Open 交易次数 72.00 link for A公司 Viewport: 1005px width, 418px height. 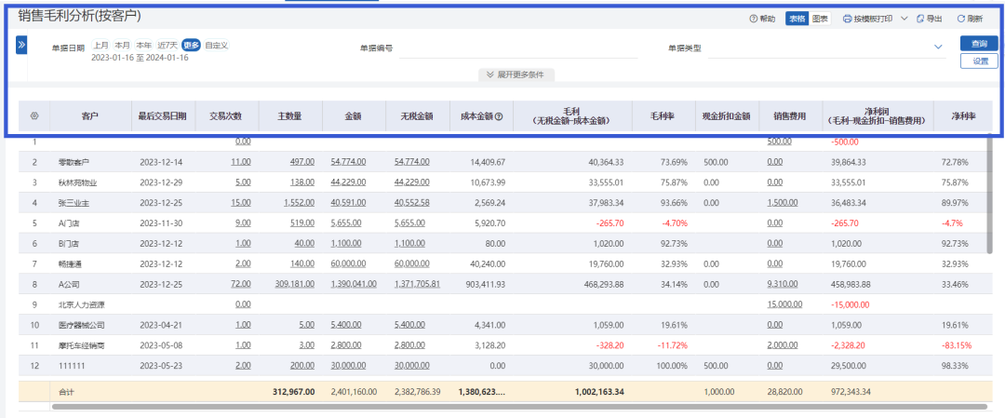pyautogui.click(x=240, y=284)
